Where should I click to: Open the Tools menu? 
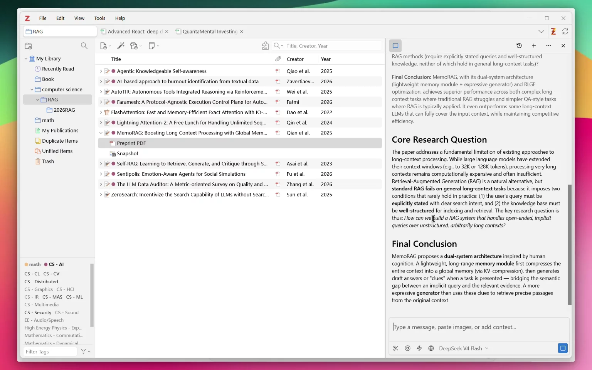pos(100,18)
